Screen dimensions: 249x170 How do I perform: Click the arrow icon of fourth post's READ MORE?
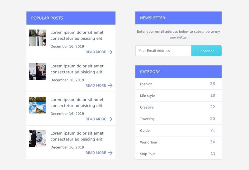110,153
